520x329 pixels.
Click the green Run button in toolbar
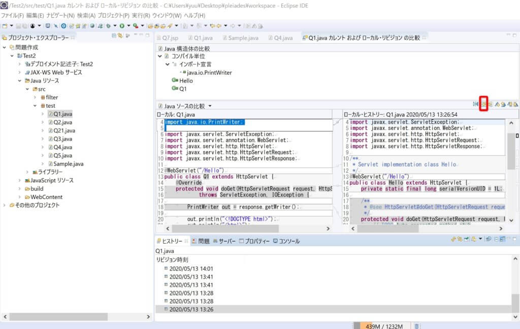click(x=122, y=26)
